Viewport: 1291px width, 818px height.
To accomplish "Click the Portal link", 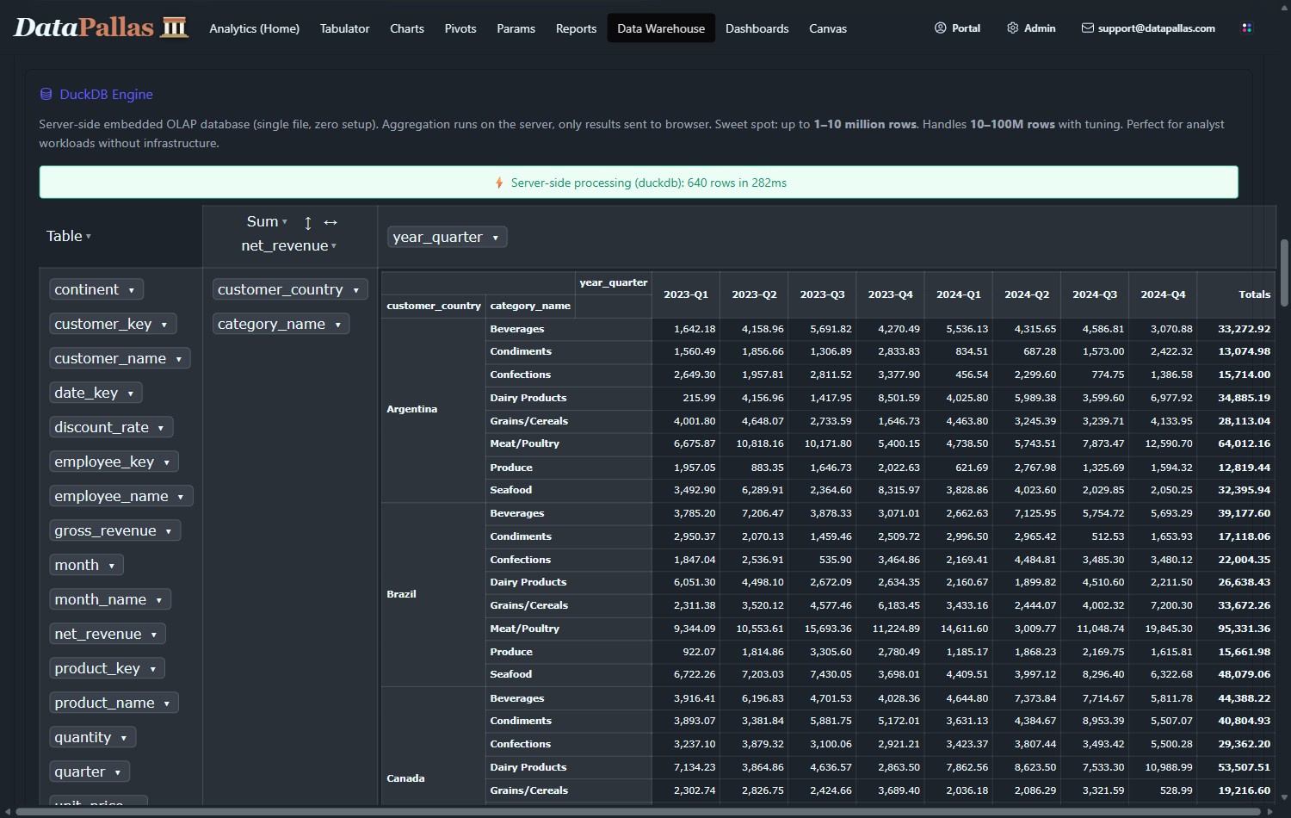I will (x=958, y=28).
